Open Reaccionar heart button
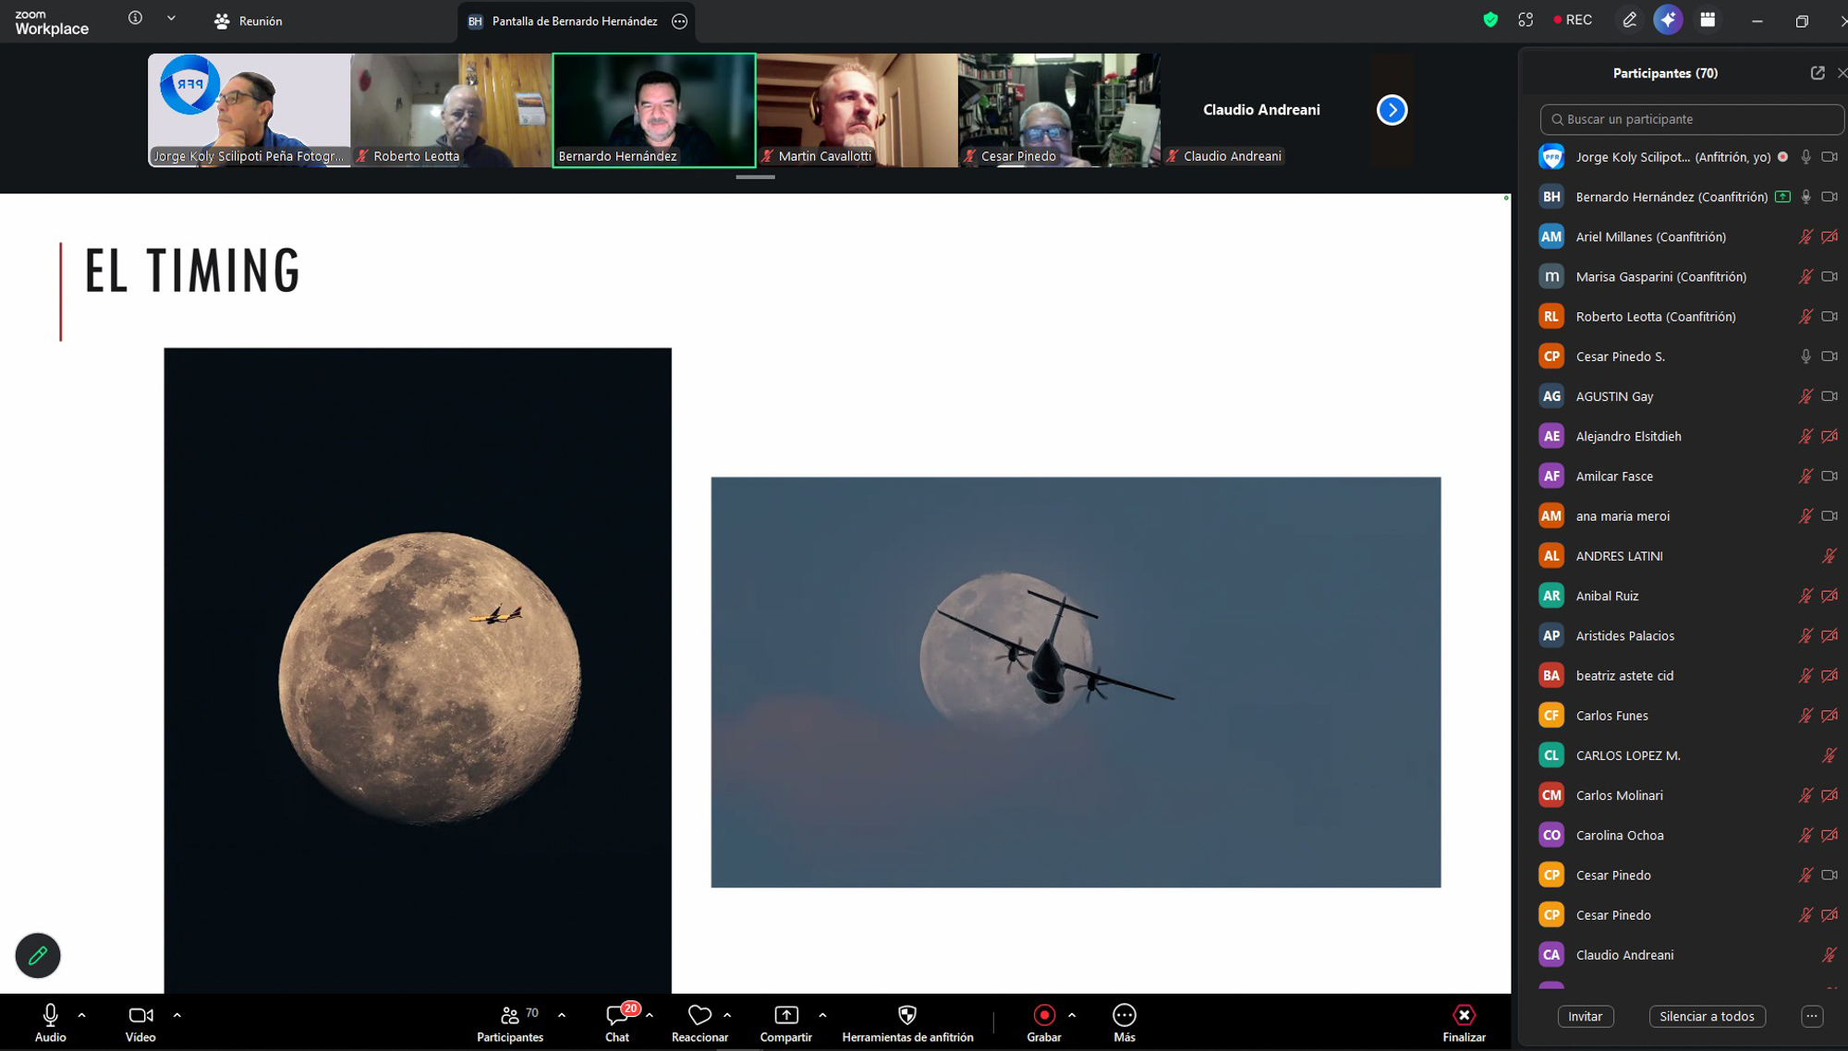Viewport: 1848px width, 1051px height. pyautogui.click(x=699, y=1023)
